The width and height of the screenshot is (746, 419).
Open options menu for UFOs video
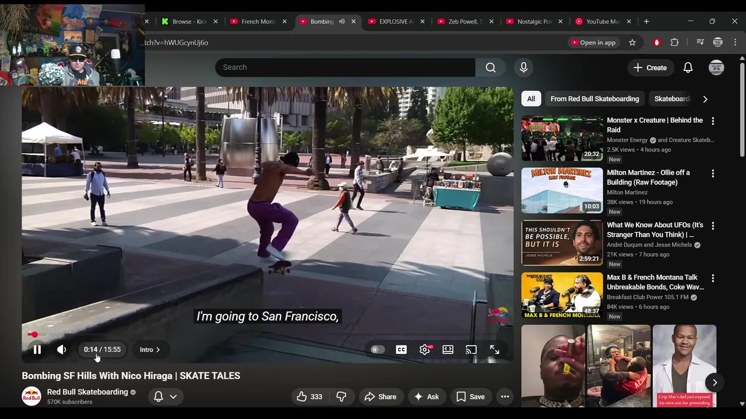712,226
